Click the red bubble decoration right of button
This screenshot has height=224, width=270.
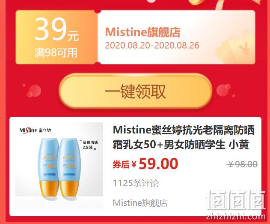click(225, 90)
